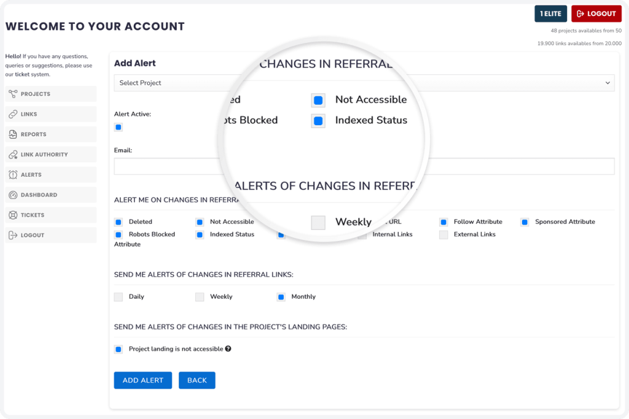Click the Projects sidebar icon
The width and height of the screenshot is (629, 419).
[13, 94]
